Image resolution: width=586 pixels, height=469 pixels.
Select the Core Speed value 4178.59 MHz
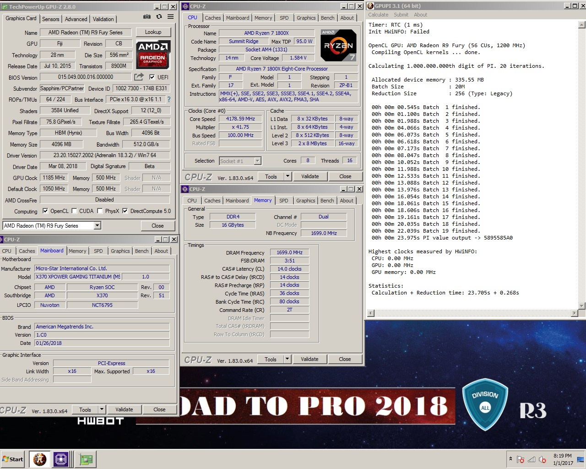tap(240, 119)
